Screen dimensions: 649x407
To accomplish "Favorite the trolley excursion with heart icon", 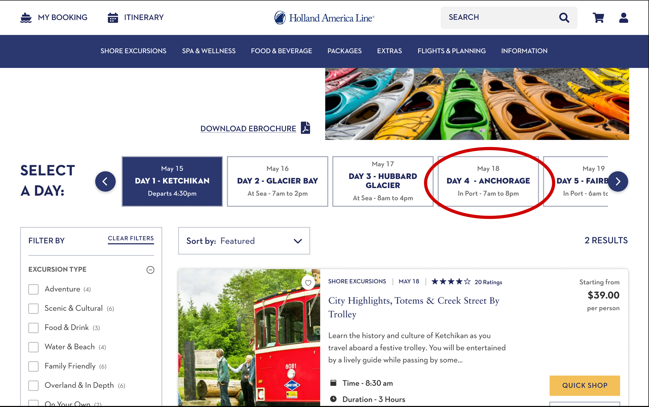I will click(308, 283).
